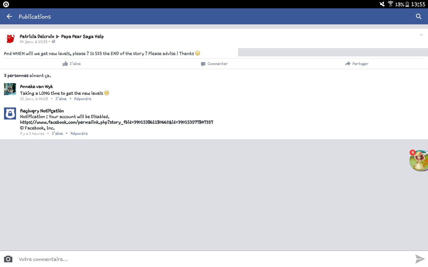This screenshot has width=428, height=267.
Task: Reply to the Recovery Notification comment
Action: pos(79,133)
